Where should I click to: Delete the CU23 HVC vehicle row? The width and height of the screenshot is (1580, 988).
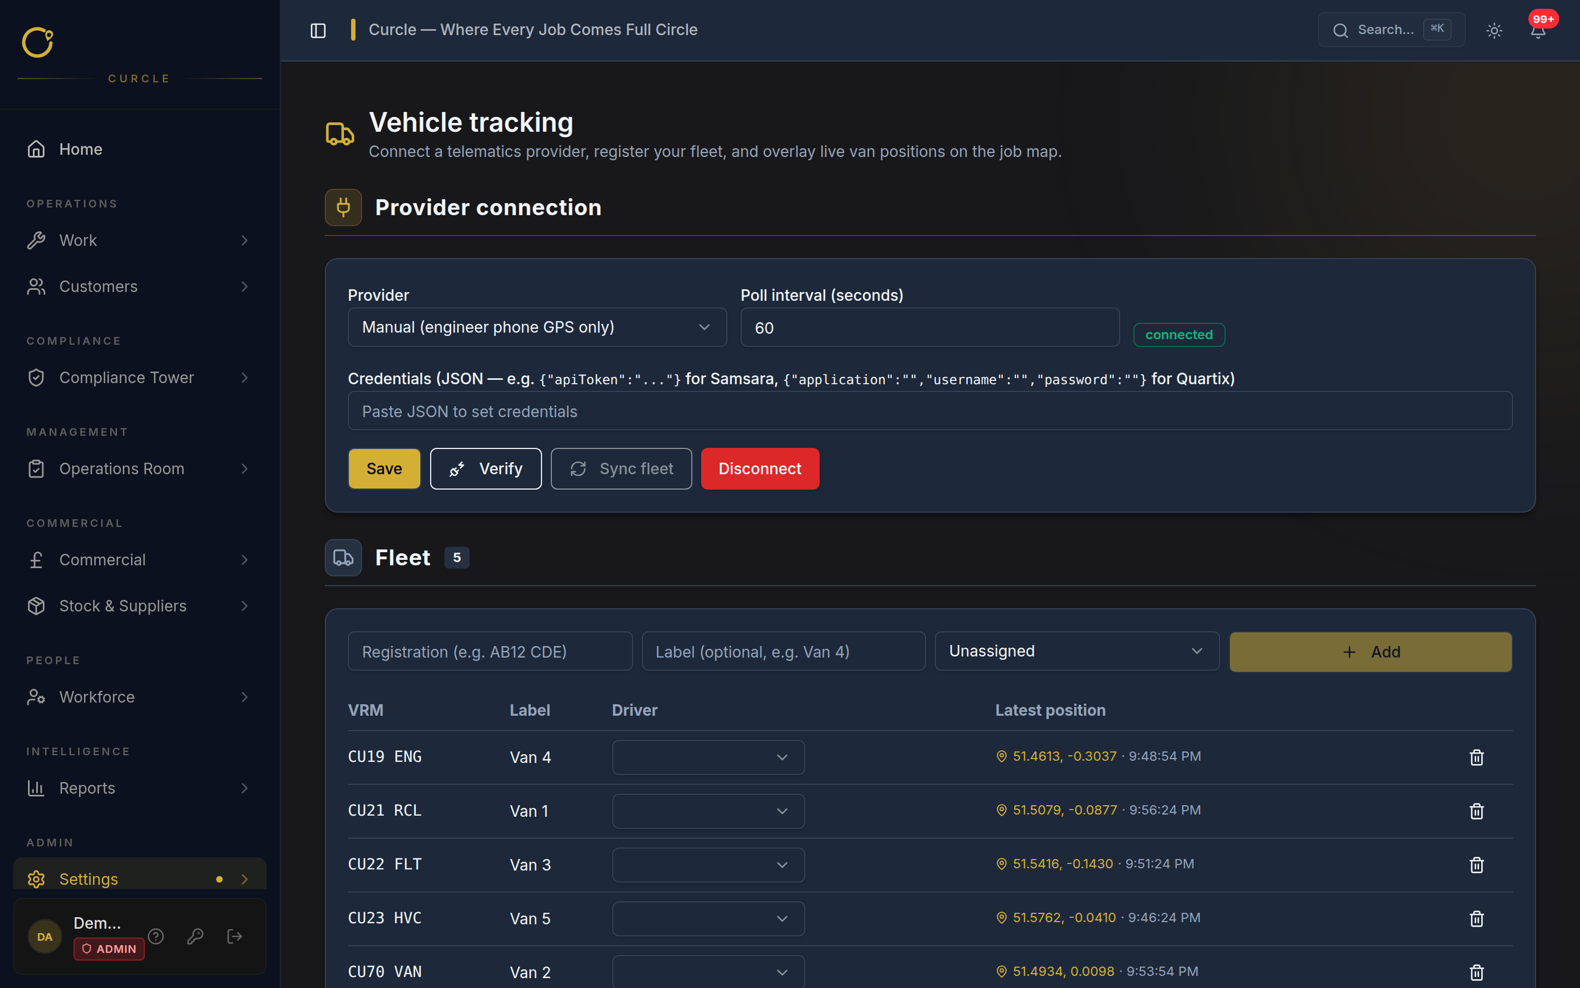point(1476,919)
